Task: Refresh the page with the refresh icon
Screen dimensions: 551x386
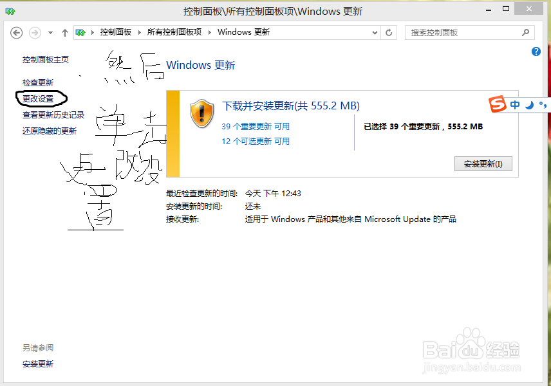Action: coord(389,33)
